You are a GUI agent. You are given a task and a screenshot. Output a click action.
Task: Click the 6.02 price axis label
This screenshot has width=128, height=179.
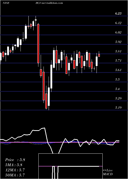point(118,32)
